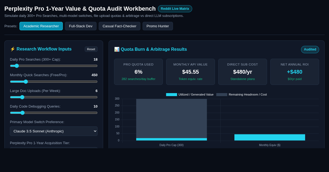The height and width of the screenshot is (172, 329).
Task: Click the '$0/yr paid' text
Action: point(295,79)
